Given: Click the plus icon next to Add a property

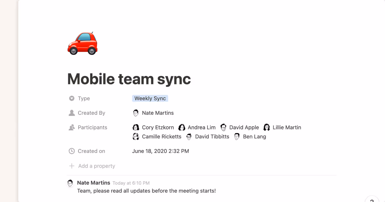Looking at the screenshot, I should tap(72, 166).
